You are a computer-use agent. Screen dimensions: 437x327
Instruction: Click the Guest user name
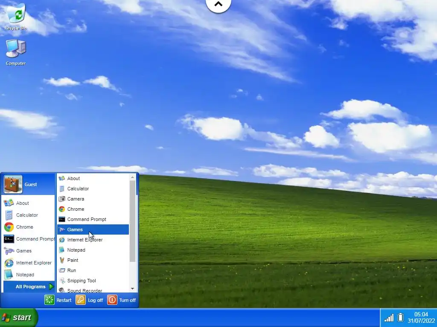31,184
